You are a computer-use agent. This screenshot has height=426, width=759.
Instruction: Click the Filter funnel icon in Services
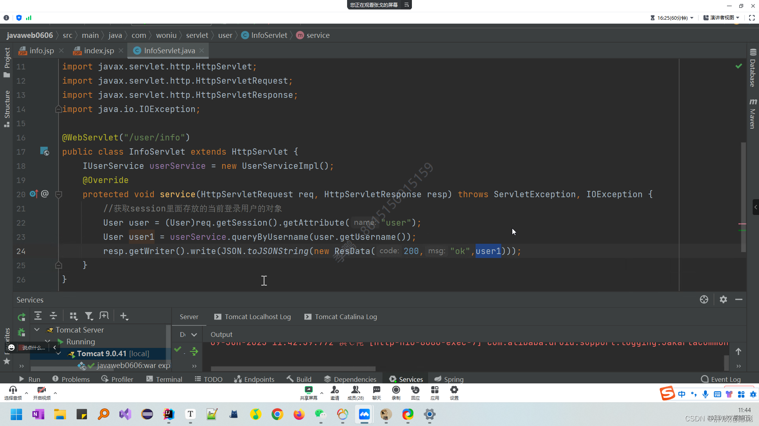pyautogui.click(x=89, y=316)
